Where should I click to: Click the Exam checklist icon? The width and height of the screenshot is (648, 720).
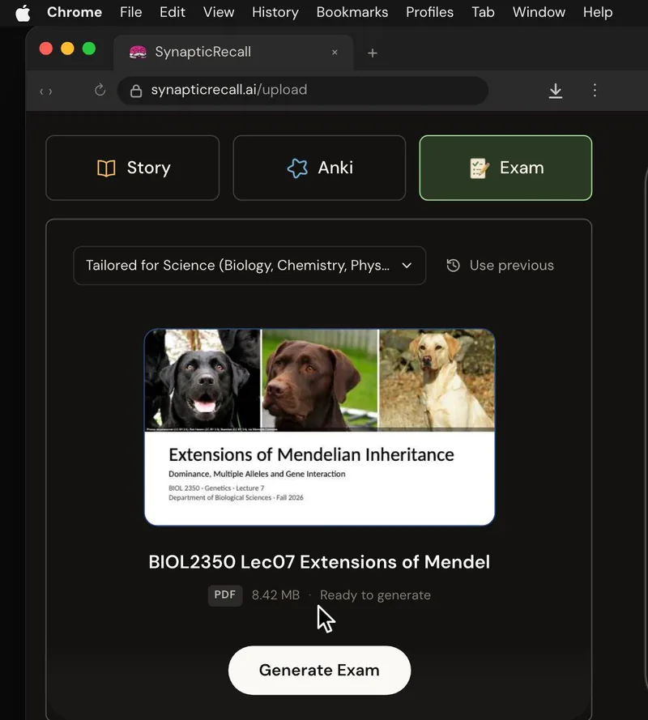click(x=479, y=168)
